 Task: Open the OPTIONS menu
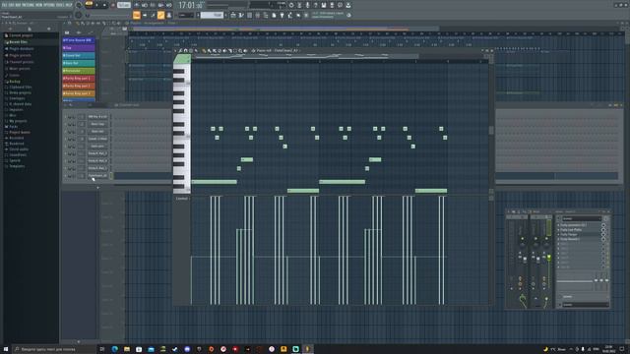click(x=49, y=5)
